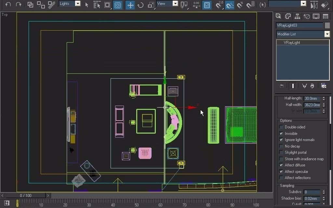This screenshot has height=208, width=333.
Task: Open the Select by Name dialog
Action: click(97, 5)
